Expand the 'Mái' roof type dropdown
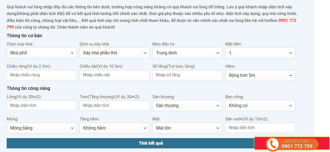 pyautogui.click(x=187, y=128)
